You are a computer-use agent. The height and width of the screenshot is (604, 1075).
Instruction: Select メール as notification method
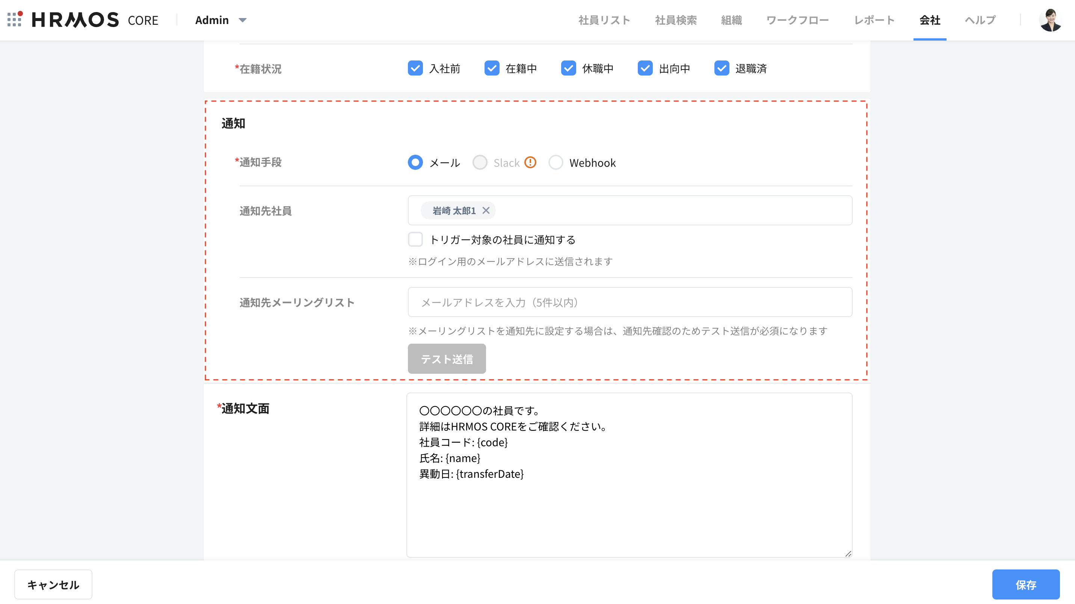coord(415,162)
